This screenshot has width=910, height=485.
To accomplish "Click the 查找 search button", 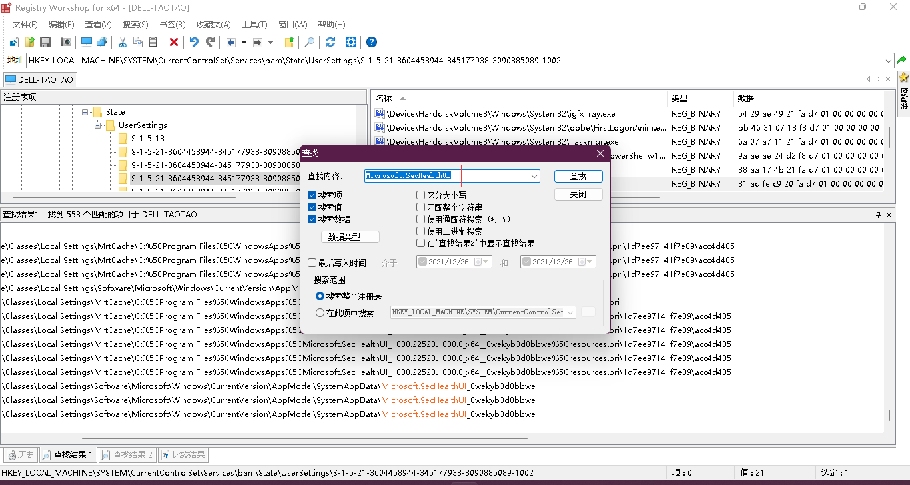I will coord(578,176).
